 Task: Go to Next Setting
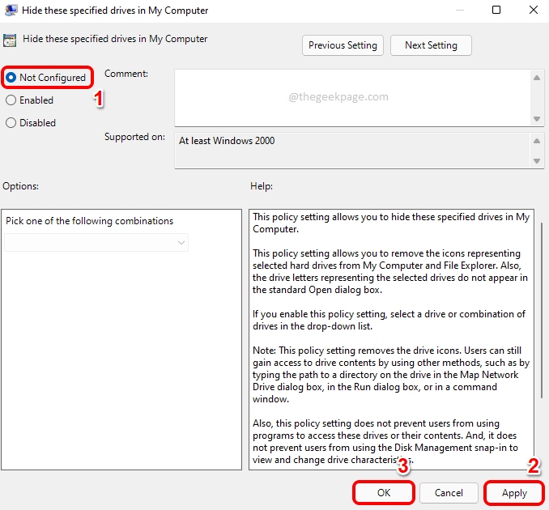[431, 45]
